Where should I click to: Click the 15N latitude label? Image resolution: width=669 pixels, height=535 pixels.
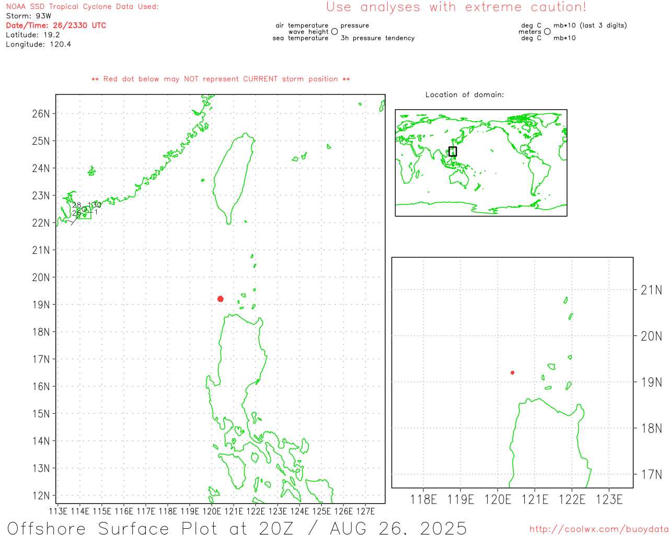[x=41, y=414]
